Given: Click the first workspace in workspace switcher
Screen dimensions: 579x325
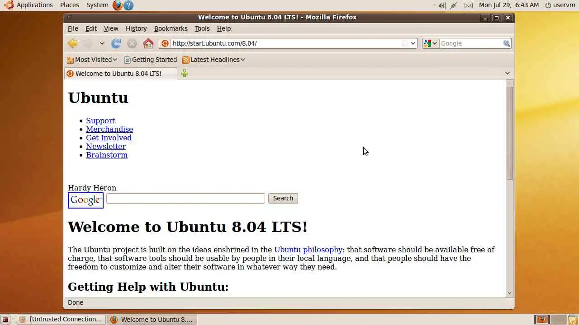Looking at the screenshot, I should pyautogui.click(x=541, y=320).
